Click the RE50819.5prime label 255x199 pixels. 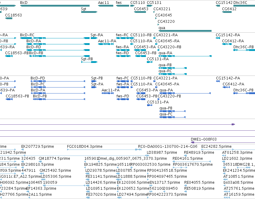(199, 189)
